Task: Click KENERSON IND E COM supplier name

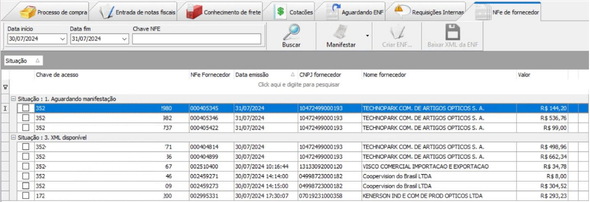Action: click(423, 196)
